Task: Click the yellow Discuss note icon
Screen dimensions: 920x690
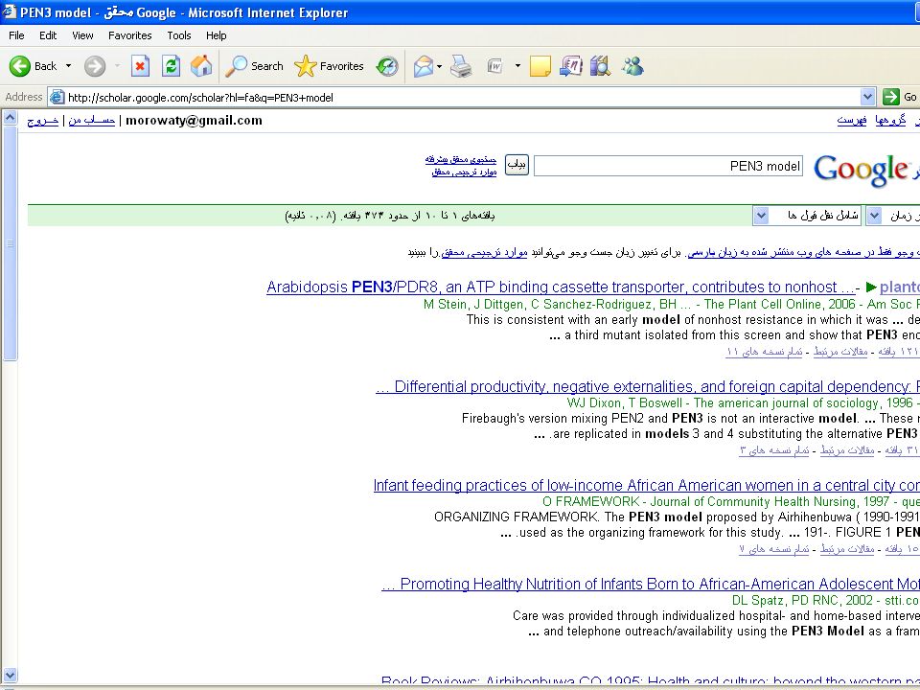Action: [x=540, y=66]
